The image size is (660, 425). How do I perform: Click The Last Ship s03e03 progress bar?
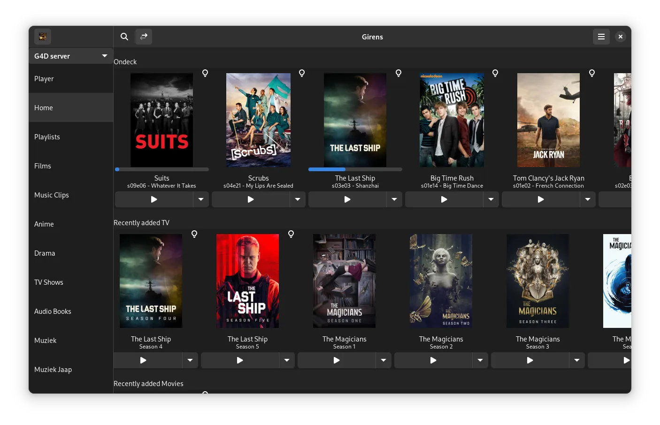355,169
